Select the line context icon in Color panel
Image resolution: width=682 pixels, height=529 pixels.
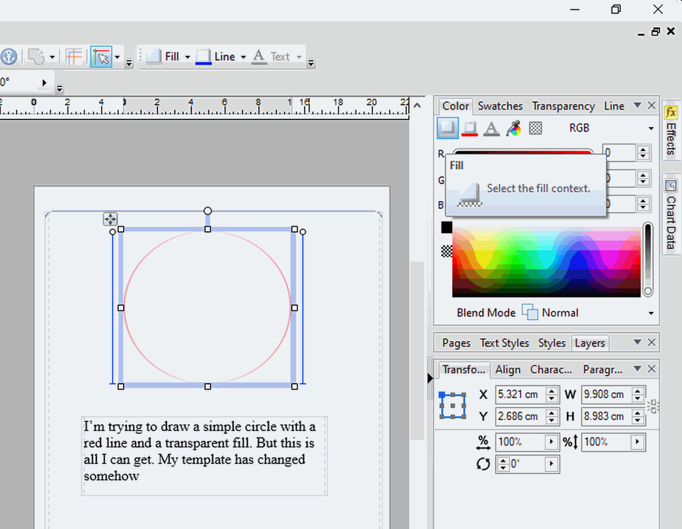coord(470,128)
